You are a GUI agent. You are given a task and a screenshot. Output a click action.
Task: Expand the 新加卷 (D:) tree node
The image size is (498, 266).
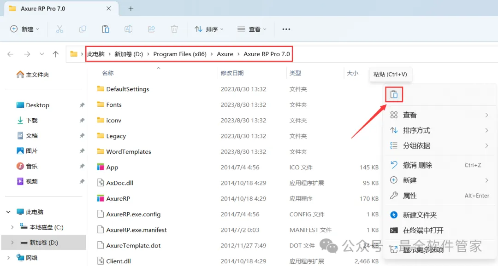pyautogui.click(x=12, y=243)
